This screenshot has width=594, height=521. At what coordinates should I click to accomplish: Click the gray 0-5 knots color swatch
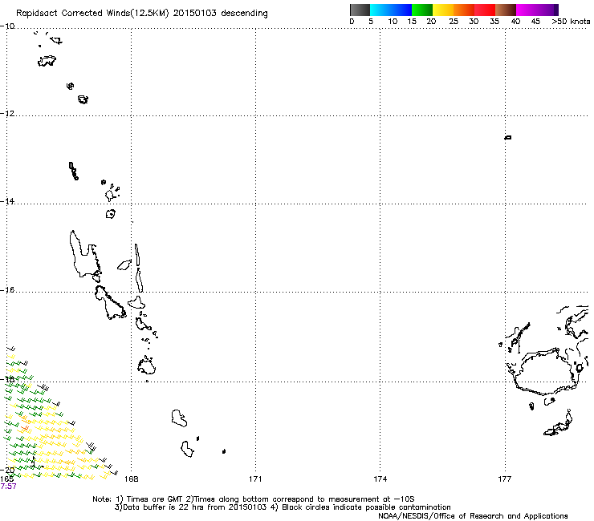point(360,10)
